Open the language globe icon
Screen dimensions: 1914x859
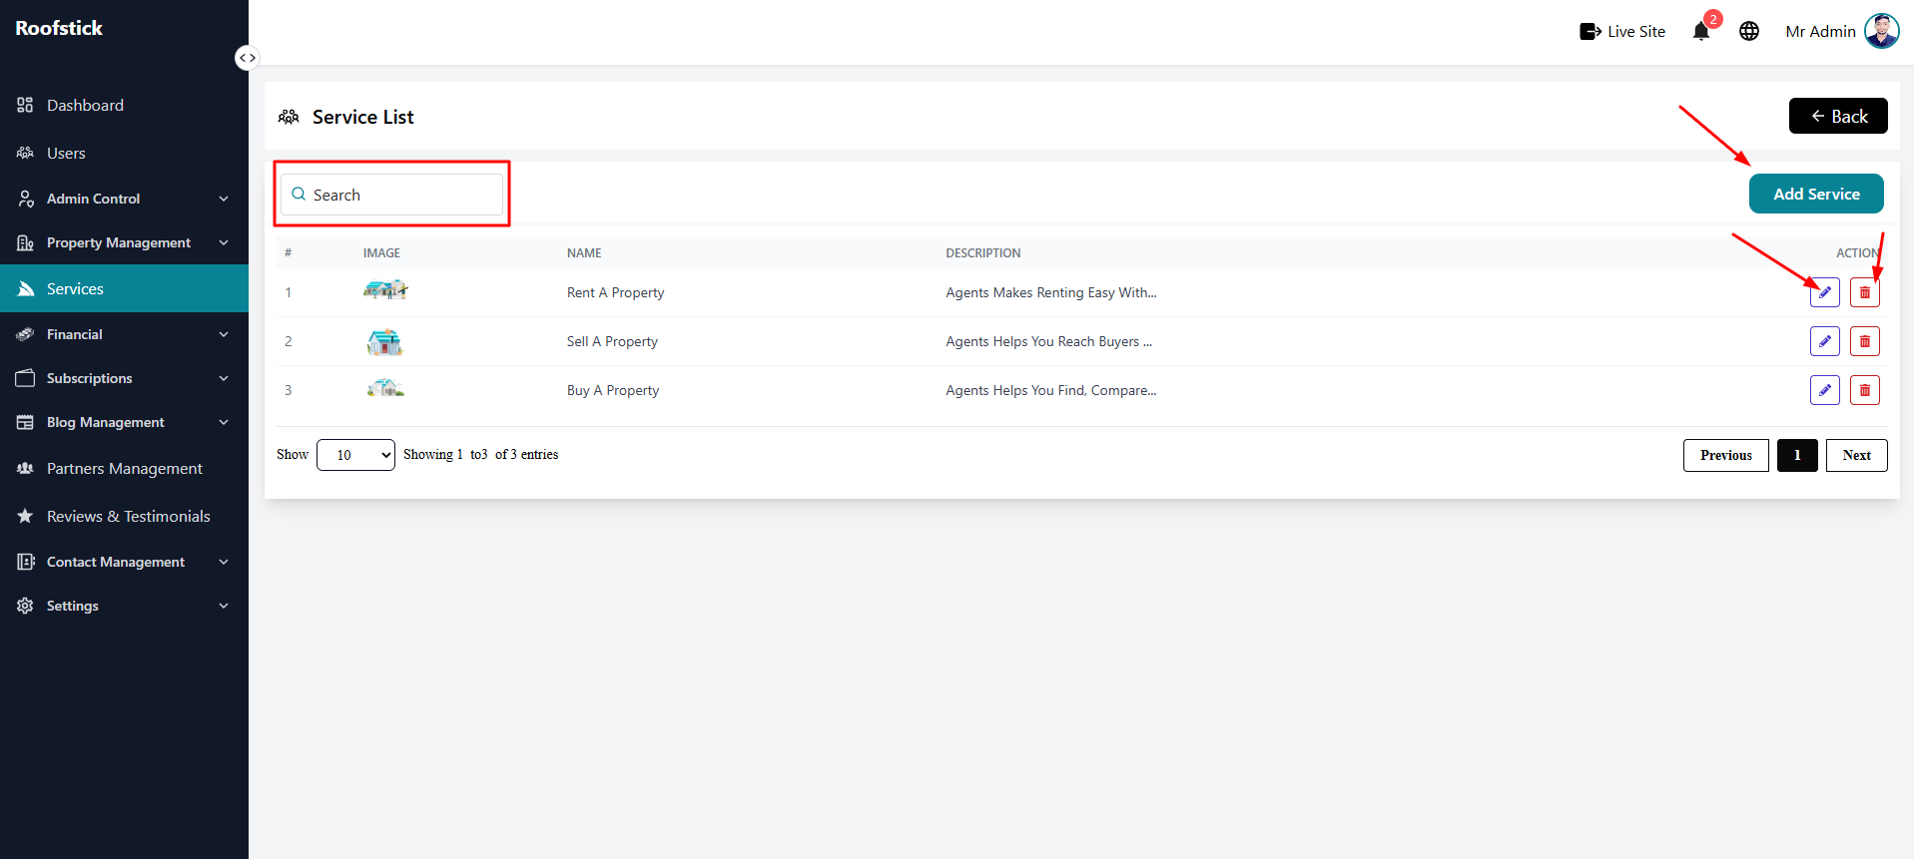click(x=1749, y=32)
